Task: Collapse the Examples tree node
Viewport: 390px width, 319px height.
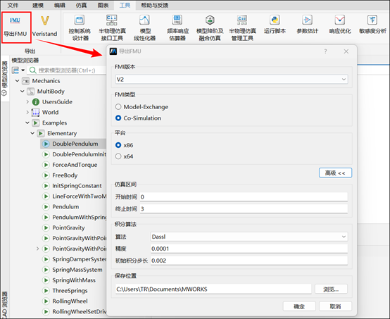Action: 27,123
